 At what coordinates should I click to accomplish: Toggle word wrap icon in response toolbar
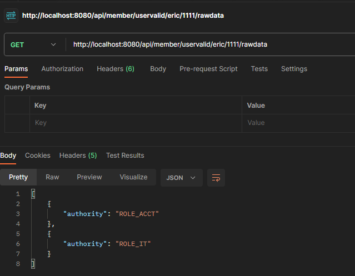[x=216, y=178]
